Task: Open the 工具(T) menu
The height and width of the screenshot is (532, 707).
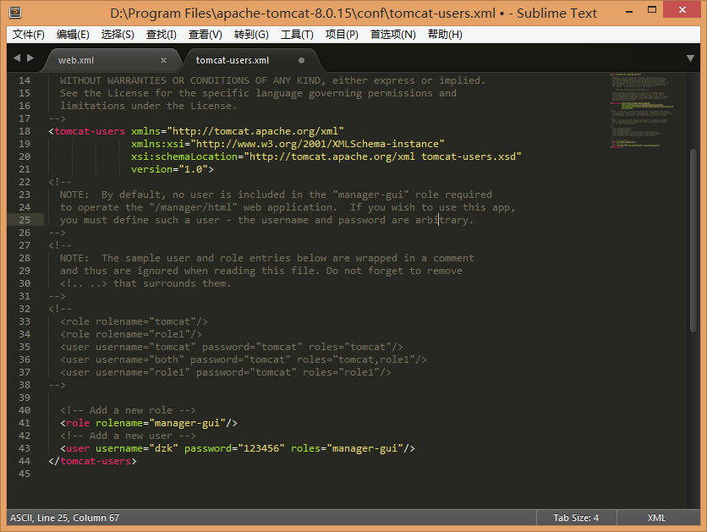Action: (x=297, y=35)
